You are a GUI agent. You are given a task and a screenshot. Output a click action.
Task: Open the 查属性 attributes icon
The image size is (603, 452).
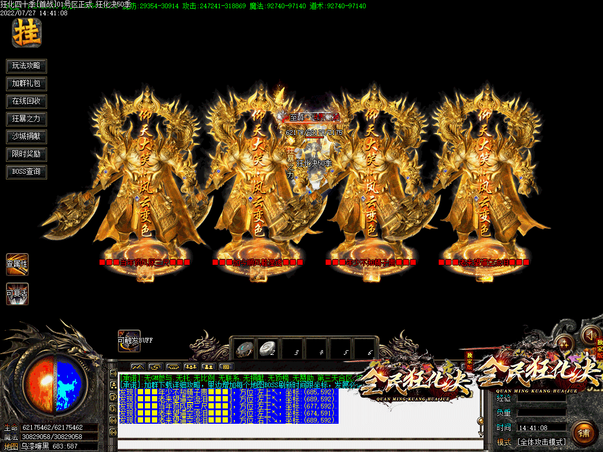17,264
